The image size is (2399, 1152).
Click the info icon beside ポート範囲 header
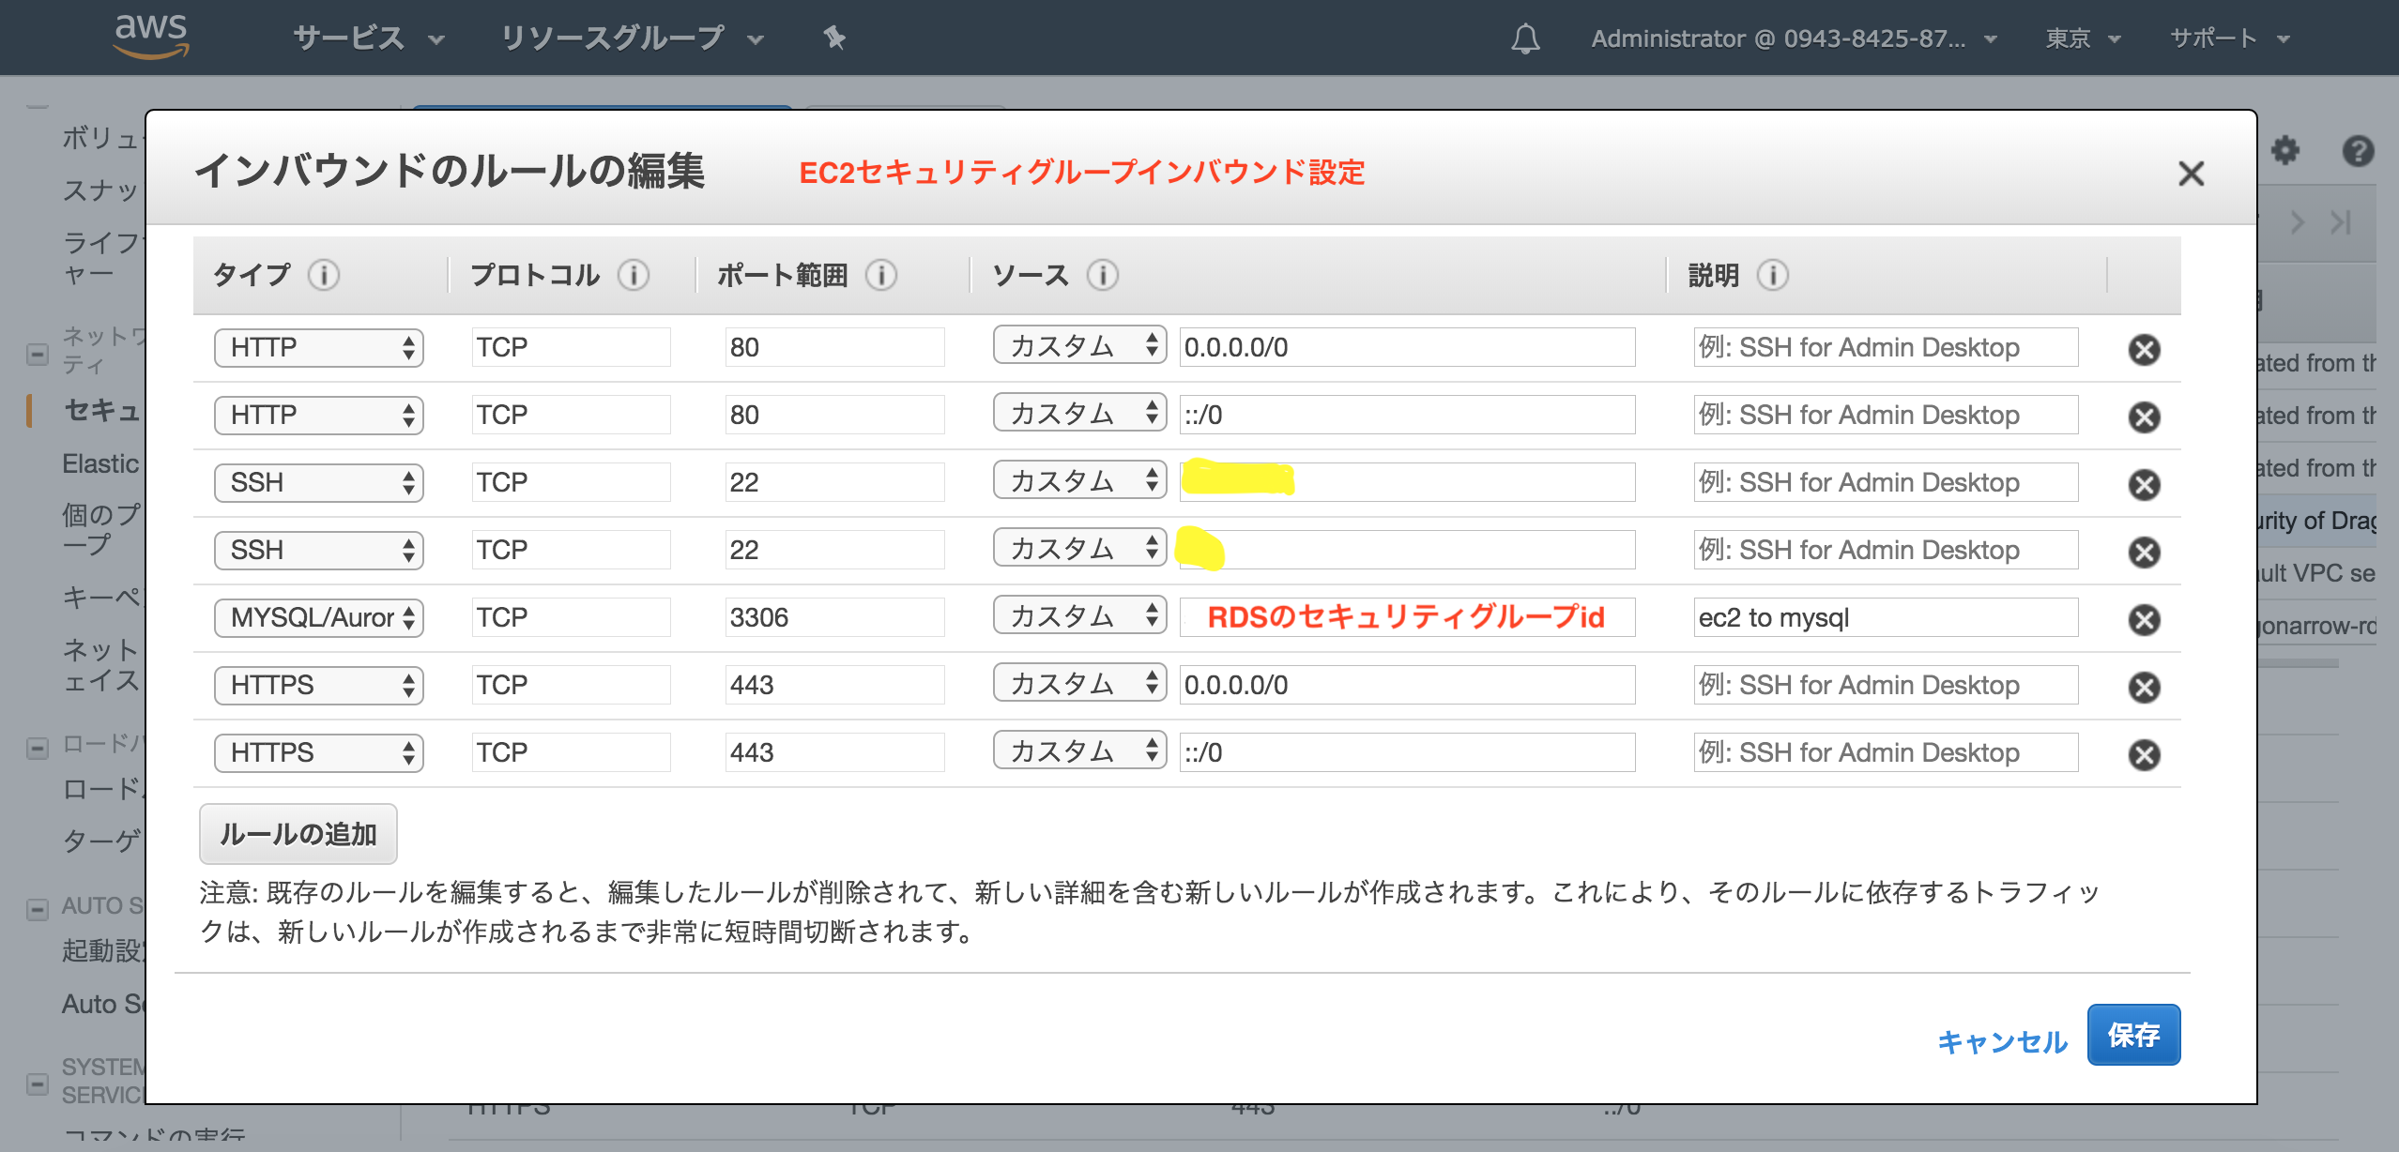pyautogui.click(x=880, y=275)
